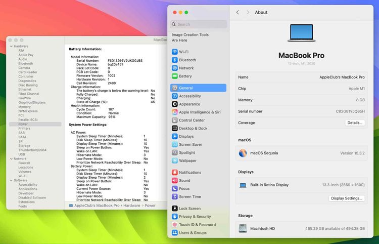Select Applications under Software in System Information
Image resolution: width=379 pixels, height=244 pixels.
[28, 189]
